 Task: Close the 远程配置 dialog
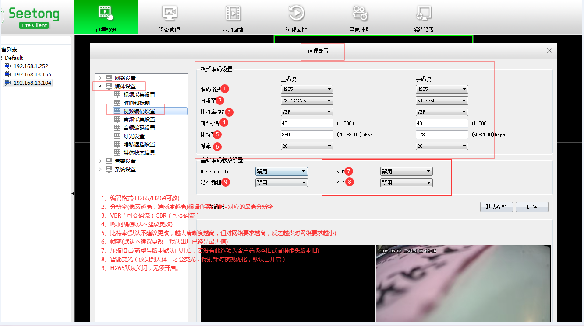click(549, 51)
